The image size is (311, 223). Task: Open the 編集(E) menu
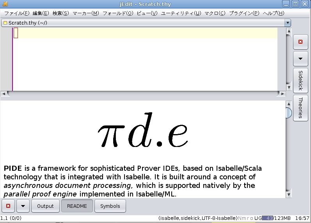click(x=41, y=13)
